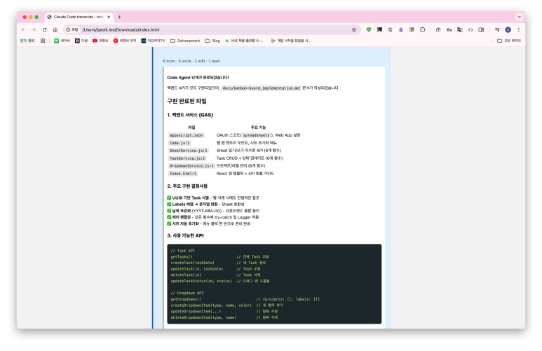Bookmark this page with the star icon
Viewport: 542px width, 351px height.
[354, 29]
